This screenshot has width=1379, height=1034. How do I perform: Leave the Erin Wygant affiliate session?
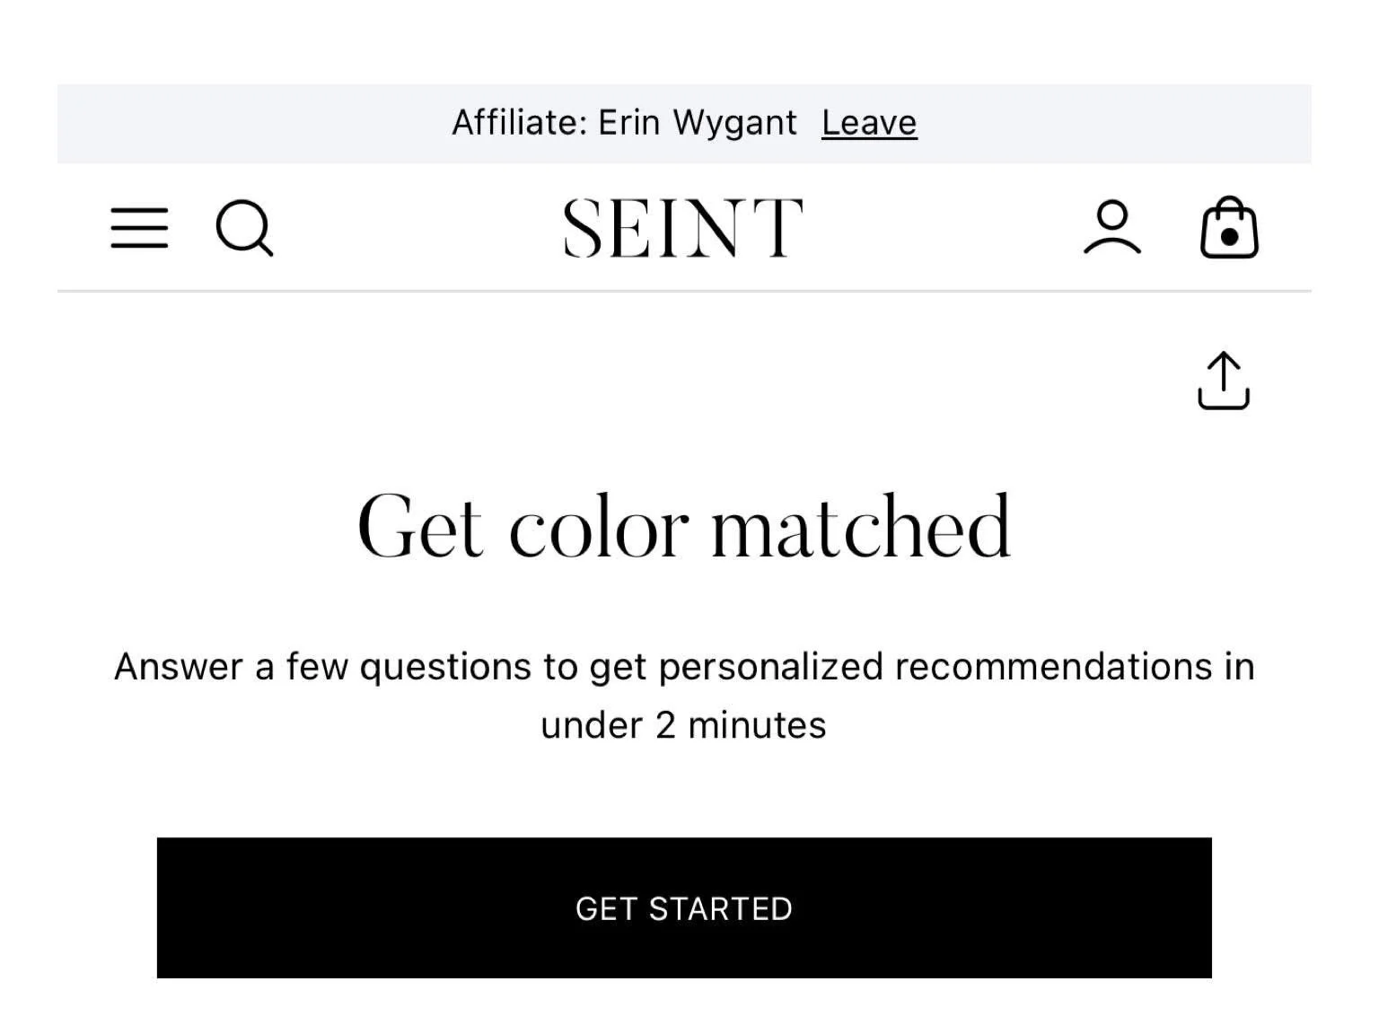coord(868,123)
